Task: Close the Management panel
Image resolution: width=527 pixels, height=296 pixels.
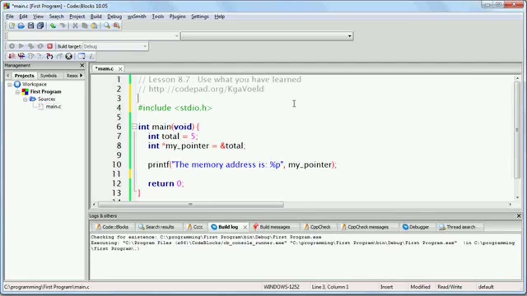Action: 82,65
